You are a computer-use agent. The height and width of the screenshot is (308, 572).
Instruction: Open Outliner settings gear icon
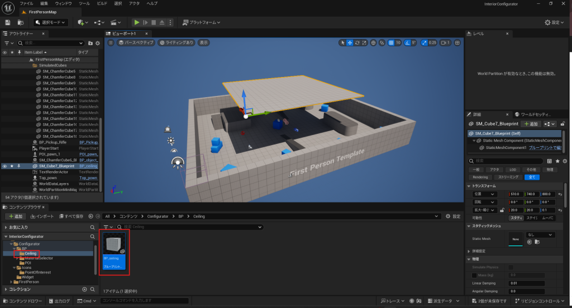(94, 43)
